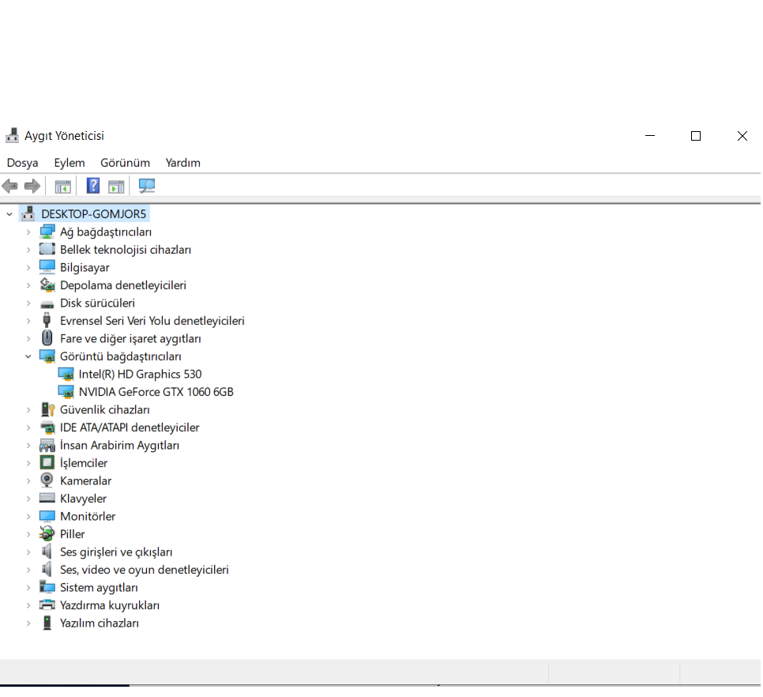The height and width of the screenshot is (697, 763).
Task: Click the Görüntü bağdaştırıcıları display icon
Action: click(47, 356)
